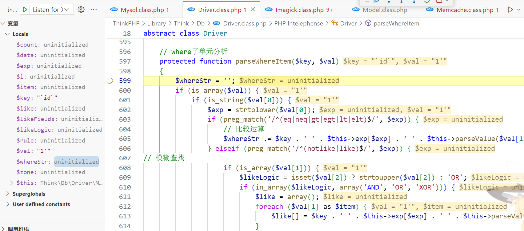Screen dimensions: 524x231
Task: Click the run play icon right of the tabs
Action: click(x=510, y=10)
